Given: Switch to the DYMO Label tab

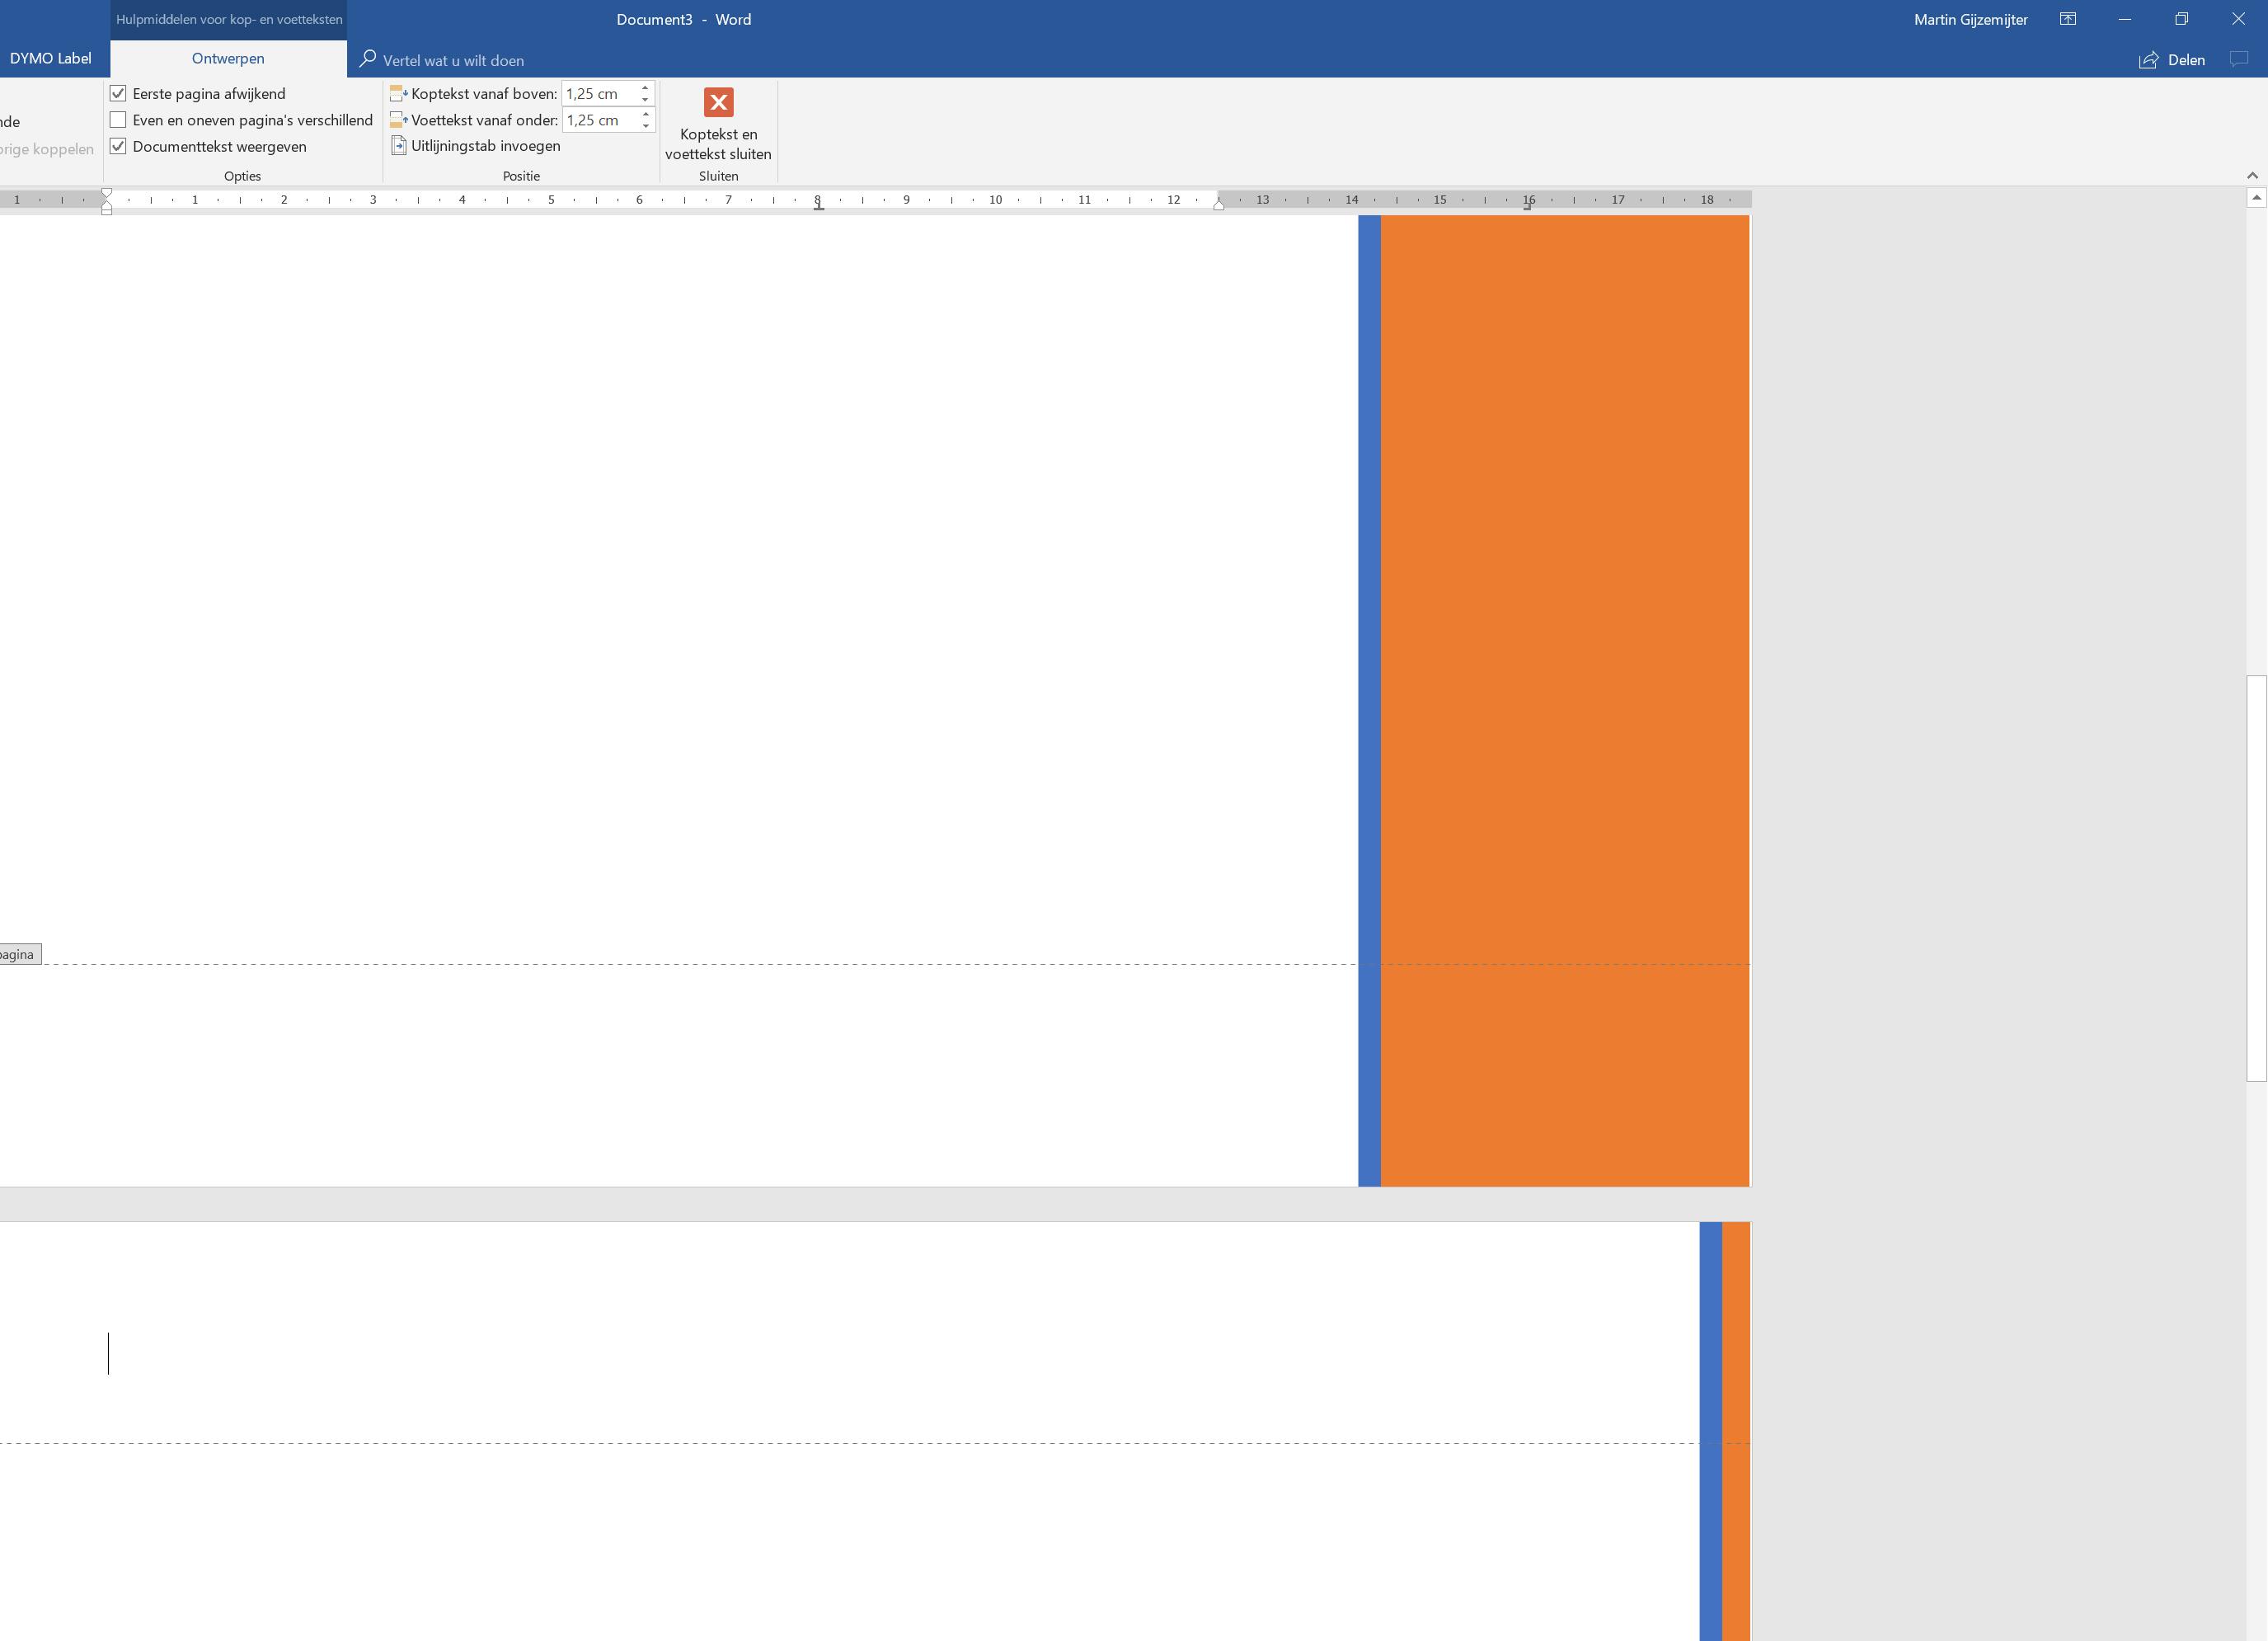Looking at the screenshot, I should pyautogui.click(x=50, y=59).
